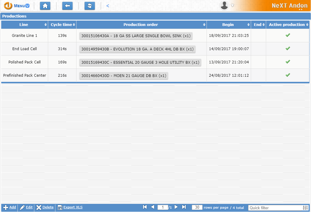
Task: Collapse the toolbar with the left chevron
Action: pos(107,5)
